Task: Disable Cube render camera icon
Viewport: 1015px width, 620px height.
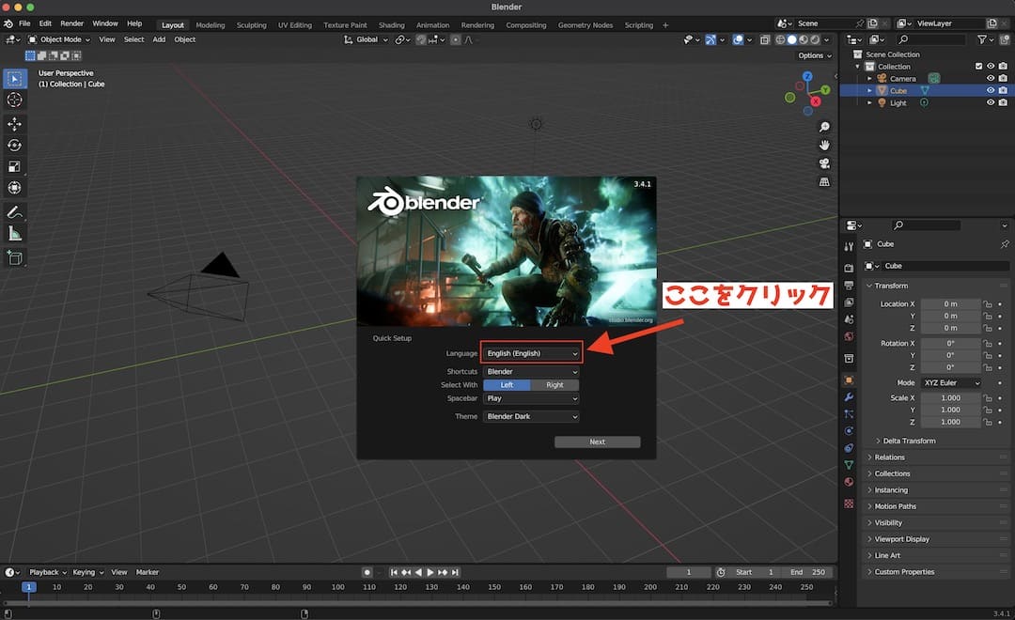Action: [x=1003, y=90]
